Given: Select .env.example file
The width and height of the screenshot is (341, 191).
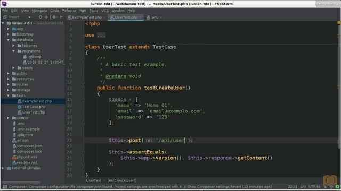Looking at the screenshot, I should pyautogui.click(x=26, y=129).
